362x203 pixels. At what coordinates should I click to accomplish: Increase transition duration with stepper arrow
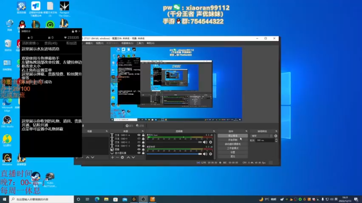(x=276, y=139)
